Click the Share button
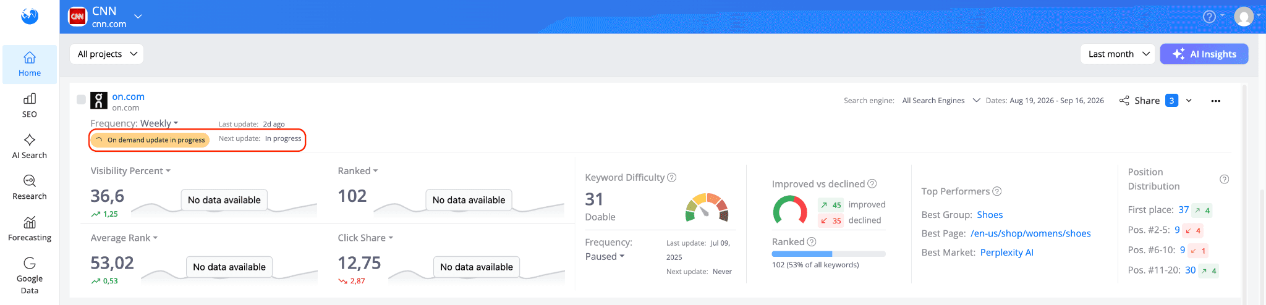This screenshot has height=305, width=1266. (x=1147, y=101)
